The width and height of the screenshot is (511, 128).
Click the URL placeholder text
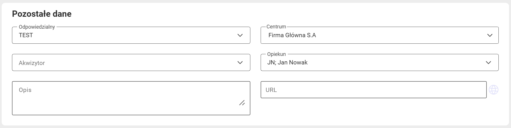[271, 90]
